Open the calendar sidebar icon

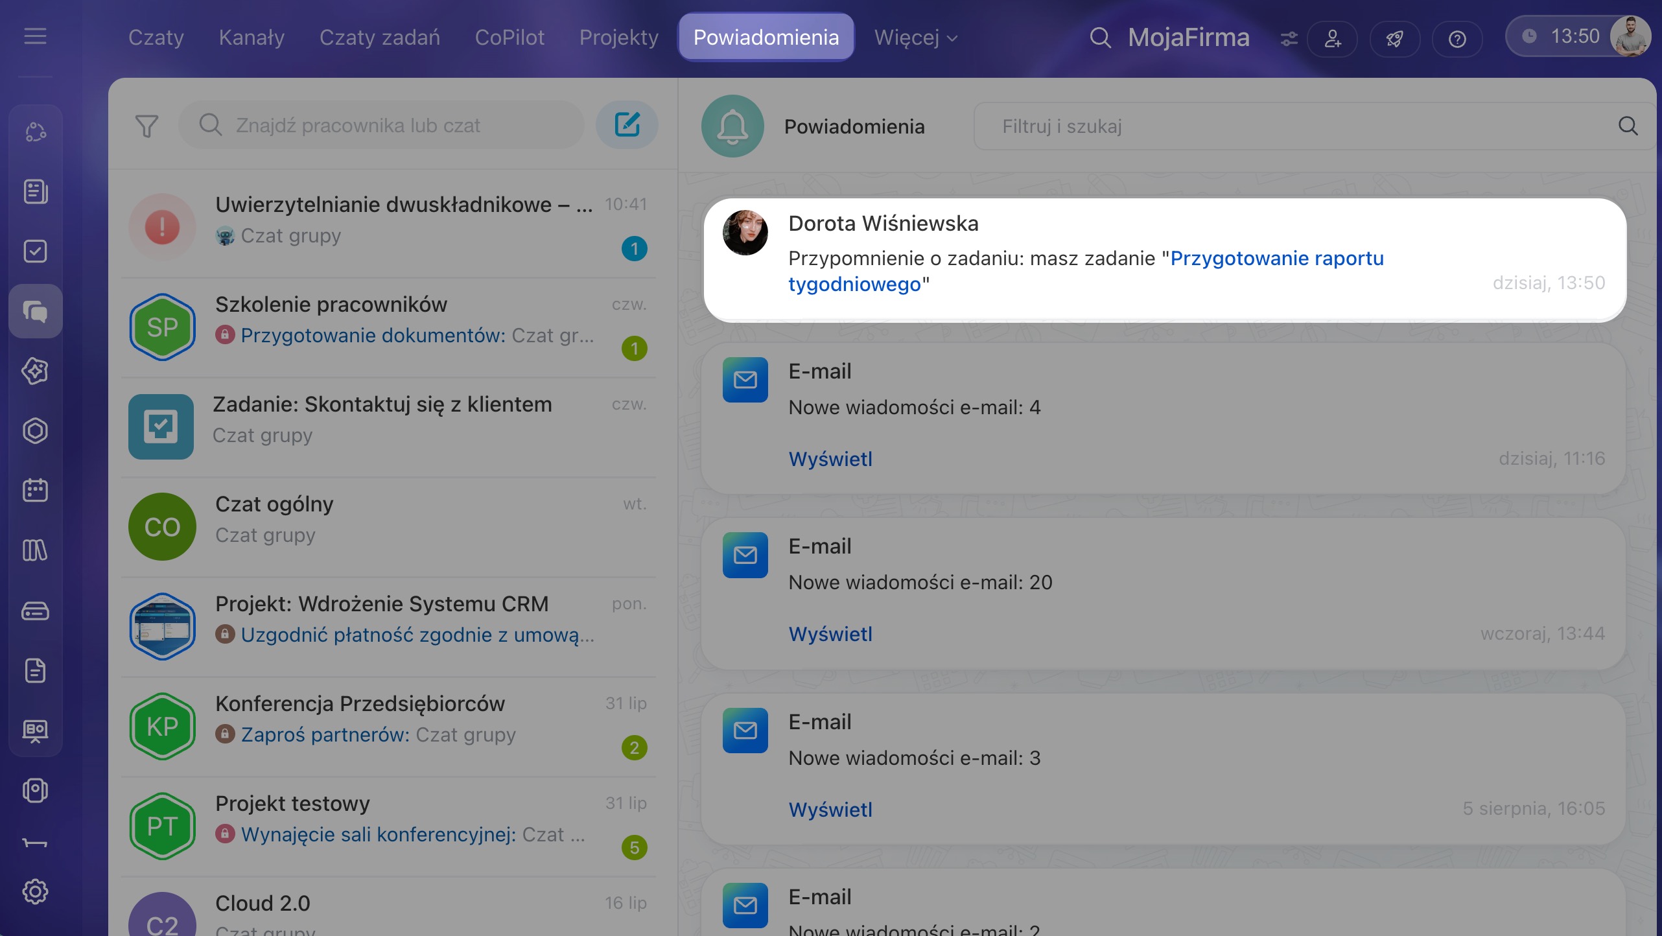point(36,490)
